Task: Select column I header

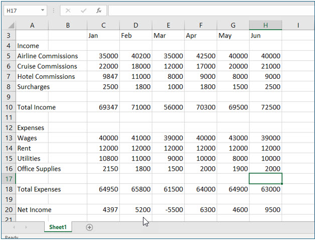Action: pos(298,25)
